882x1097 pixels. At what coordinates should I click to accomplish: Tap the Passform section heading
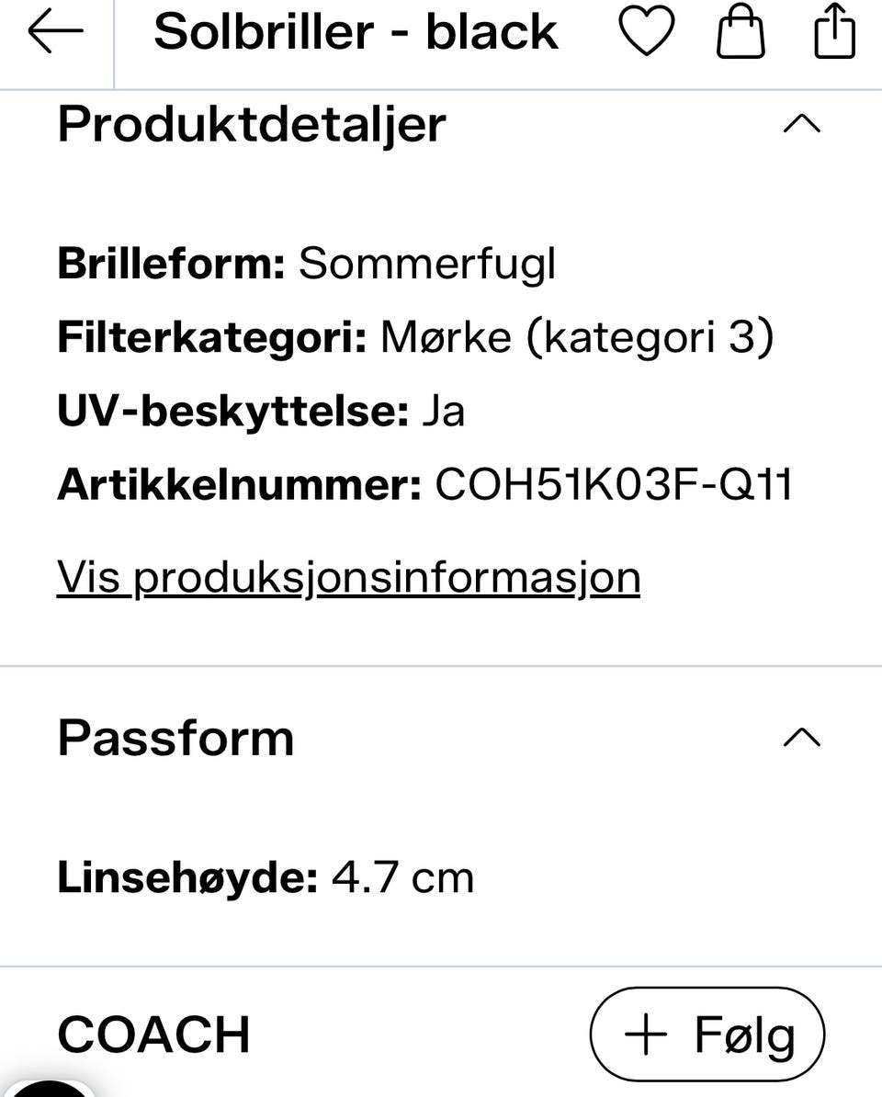pyautogui.click(x=175, y=738)
